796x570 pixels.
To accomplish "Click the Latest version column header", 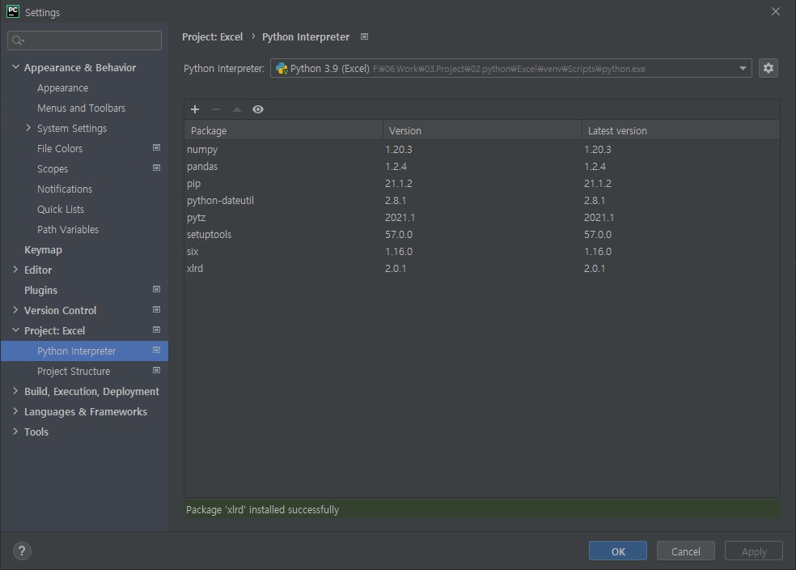I will pos(681,130).
